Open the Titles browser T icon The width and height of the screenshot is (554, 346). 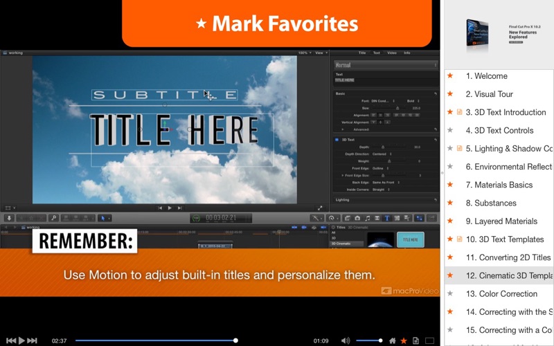[x=387, y=218]
